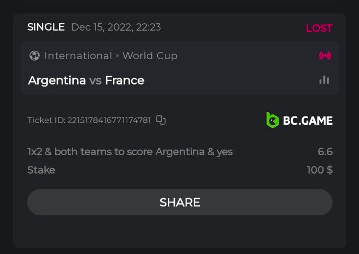The height and width of the screenshot is (254, 359).
Task: Open the World Cup tournament link
Action: 150,56
